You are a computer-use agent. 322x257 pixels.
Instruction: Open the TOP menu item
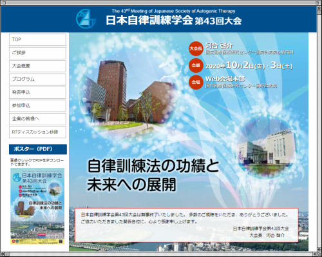tap(37, 39)
